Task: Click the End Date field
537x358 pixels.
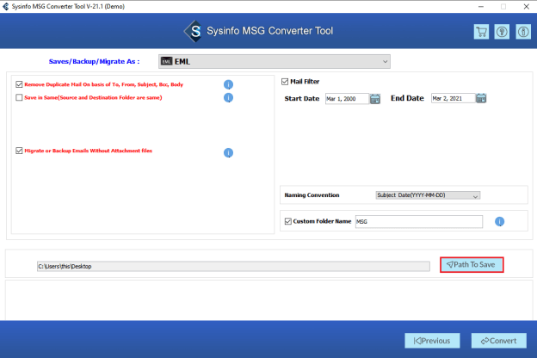Action: point(453,98)
